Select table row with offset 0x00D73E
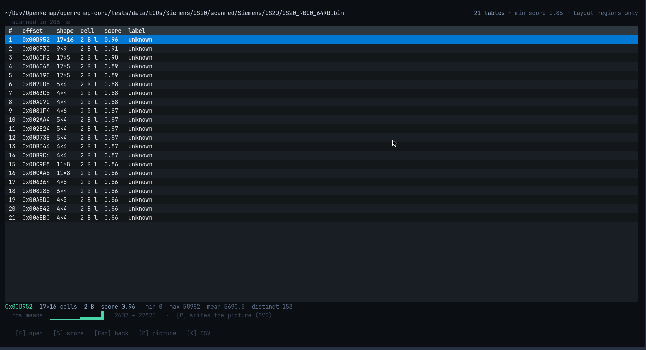Image resolution: width=646 pixels, height=350 pixels. tap(322, 138)
